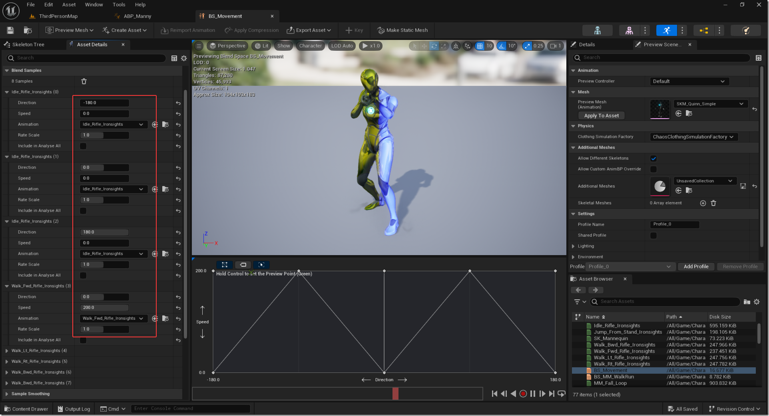Viewport: 769px width, 416px height.
Task: Expand the Lighting section
Action: (573, 246)
